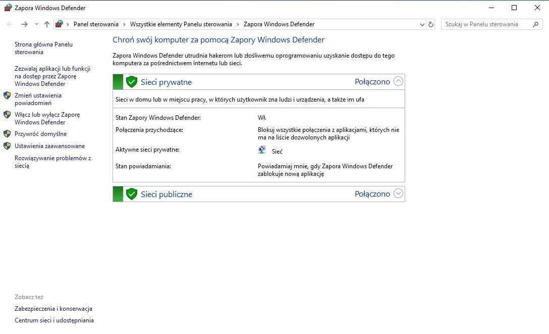Click the network icon beside 'Sieć'
The height and width of the screenshot is (334, 549).
click(x=262, y=150)
